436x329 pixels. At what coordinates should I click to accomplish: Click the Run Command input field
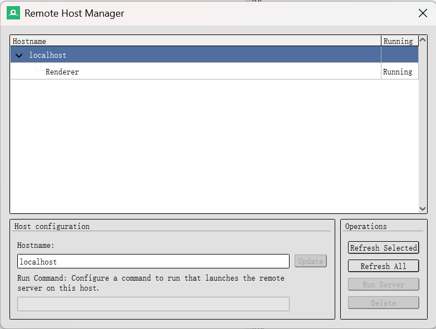click(x=153, y=304)
